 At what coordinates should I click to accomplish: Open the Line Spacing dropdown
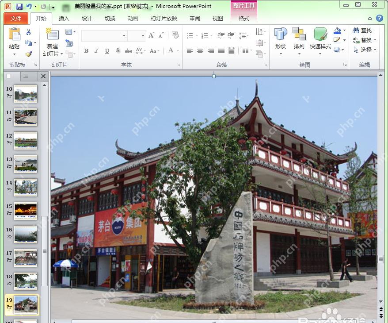(243, 36)
